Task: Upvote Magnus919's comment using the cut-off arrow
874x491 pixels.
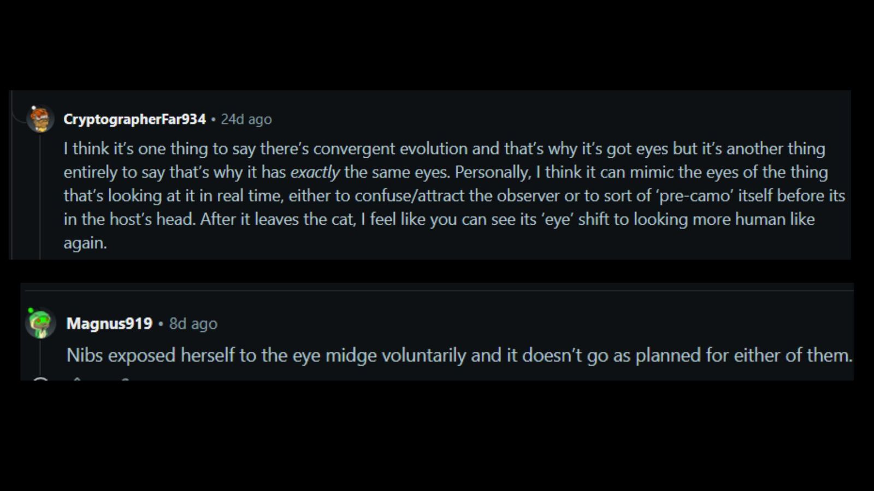Action: (x=77, y=379)
